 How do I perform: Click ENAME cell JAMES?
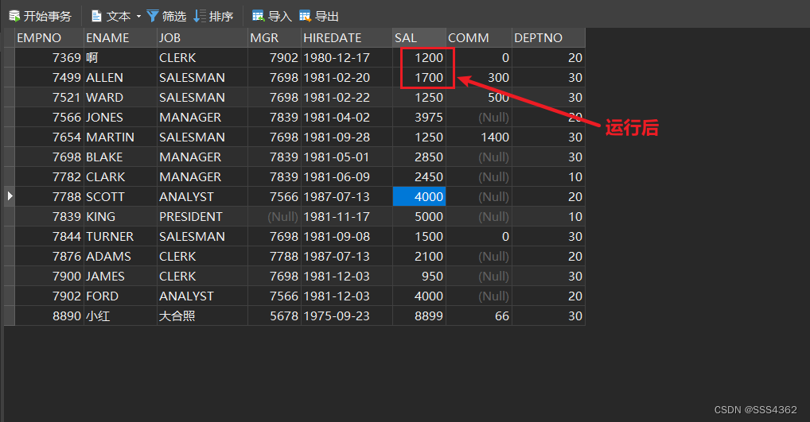click(x=120, y=276)
